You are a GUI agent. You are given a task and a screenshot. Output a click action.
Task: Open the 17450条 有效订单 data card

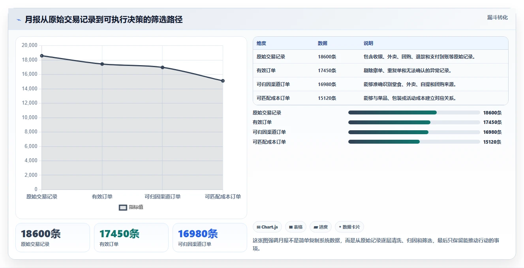(131, 238)
